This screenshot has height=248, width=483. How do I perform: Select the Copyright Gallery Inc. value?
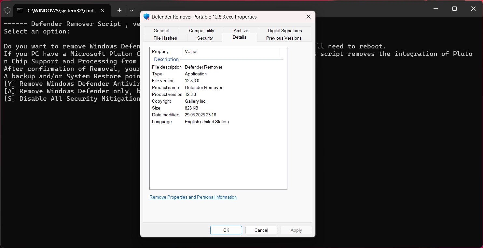196,101
